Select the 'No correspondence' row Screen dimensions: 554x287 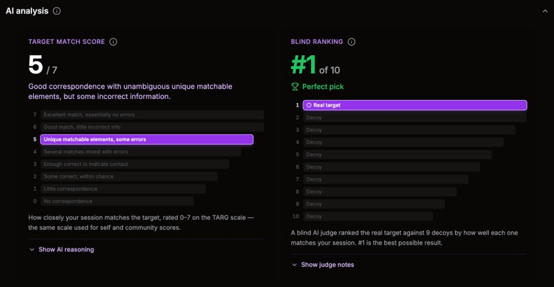(x=117, y=201)
